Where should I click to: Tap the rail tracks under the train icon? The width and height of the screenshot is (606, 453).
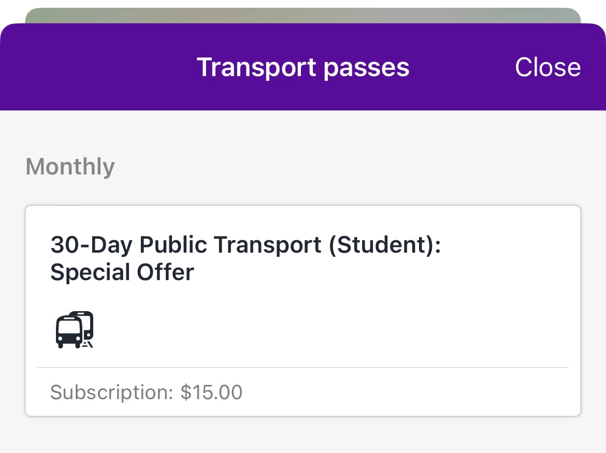pyautogui.click(x=88, y=344)
